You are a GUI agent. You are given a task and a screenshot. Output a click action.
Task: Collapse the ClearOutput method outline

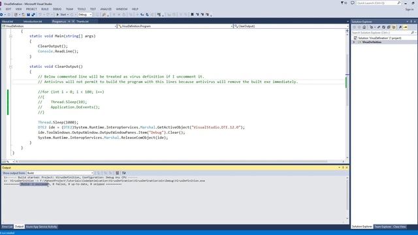[10, 67]
